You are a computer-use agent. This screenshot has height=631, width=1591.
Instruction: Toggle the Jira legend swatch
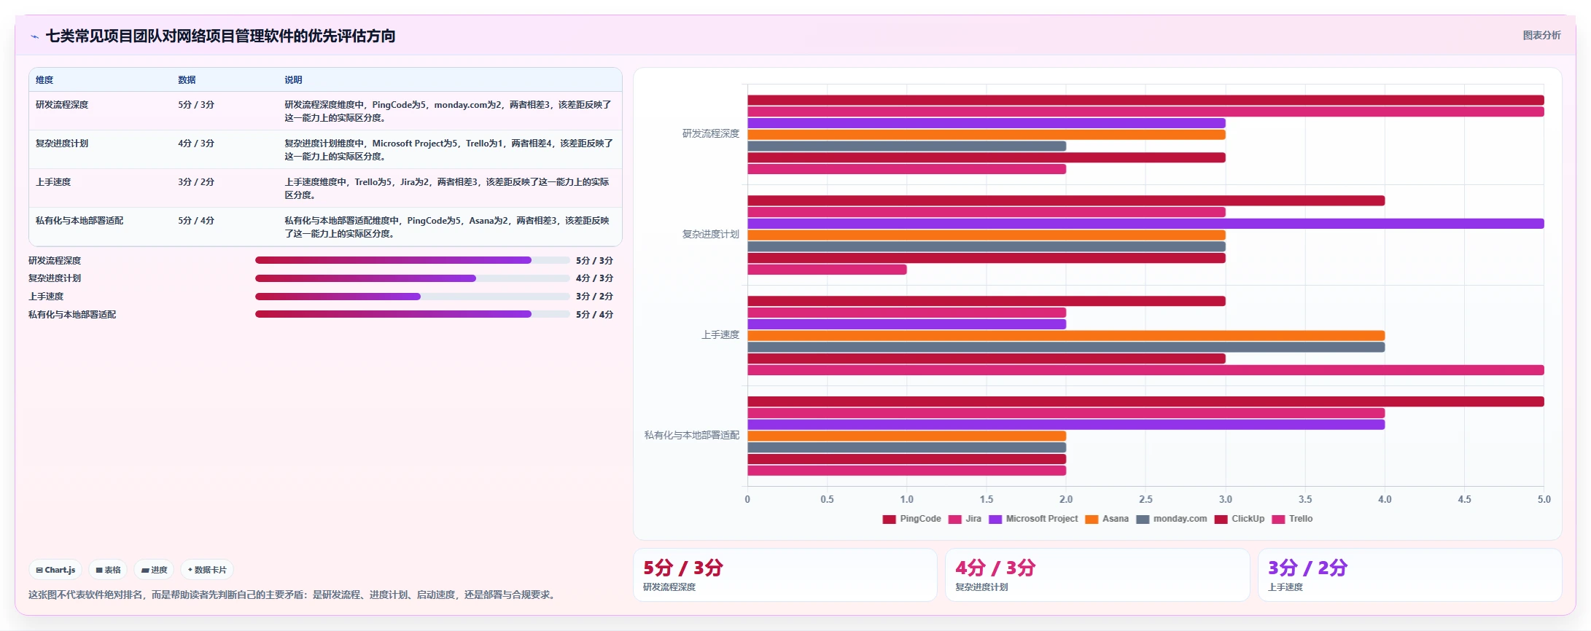click(954, 520)
